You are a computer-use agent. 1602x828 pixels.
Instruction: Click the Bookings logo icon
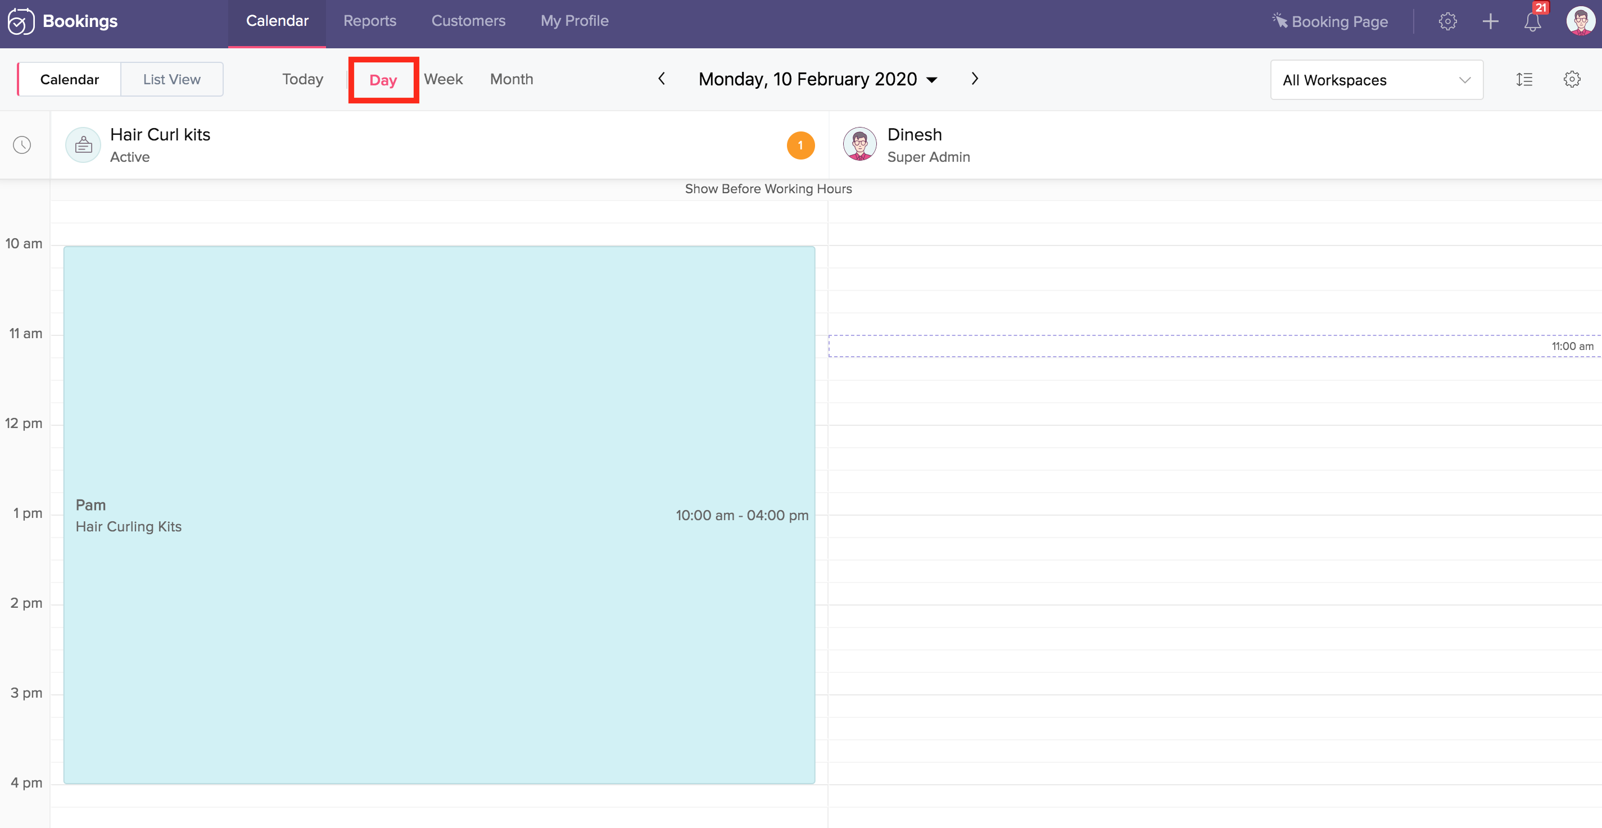point(21,22)
